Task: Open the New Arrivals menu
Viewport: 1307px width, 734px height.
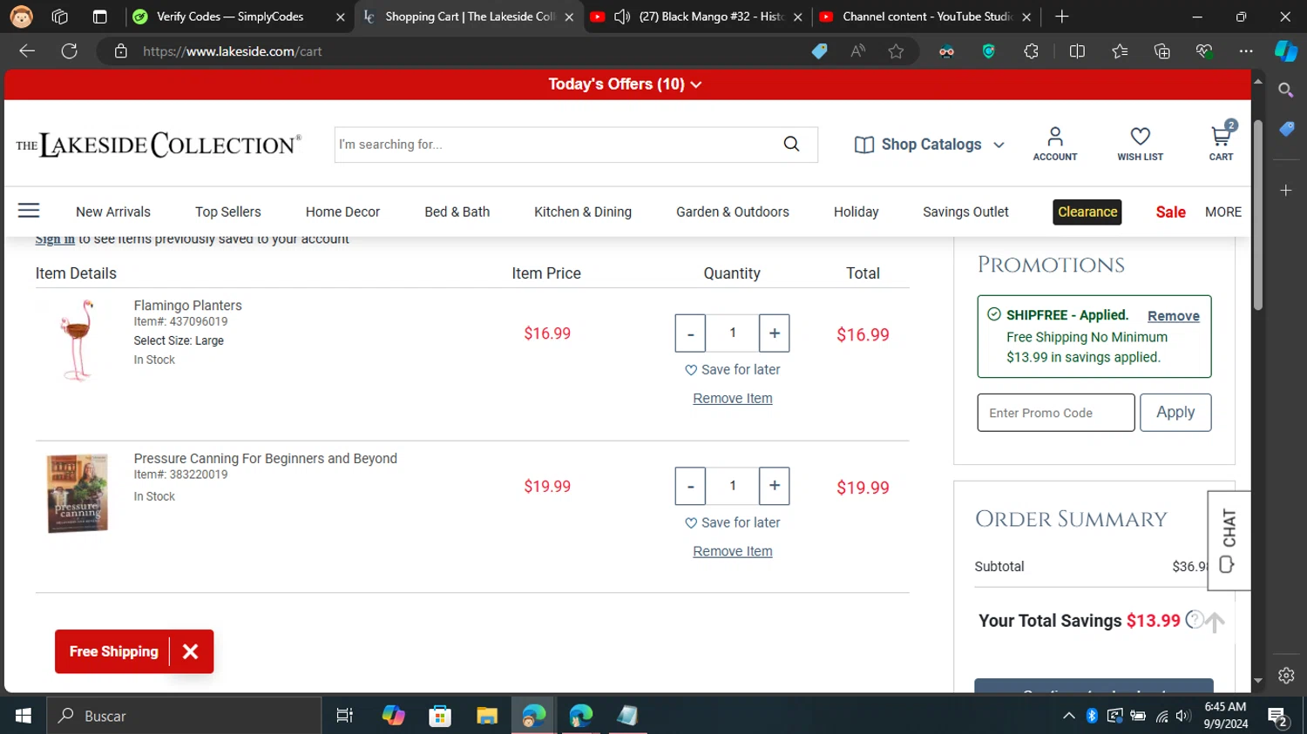Action: [113, 212]
